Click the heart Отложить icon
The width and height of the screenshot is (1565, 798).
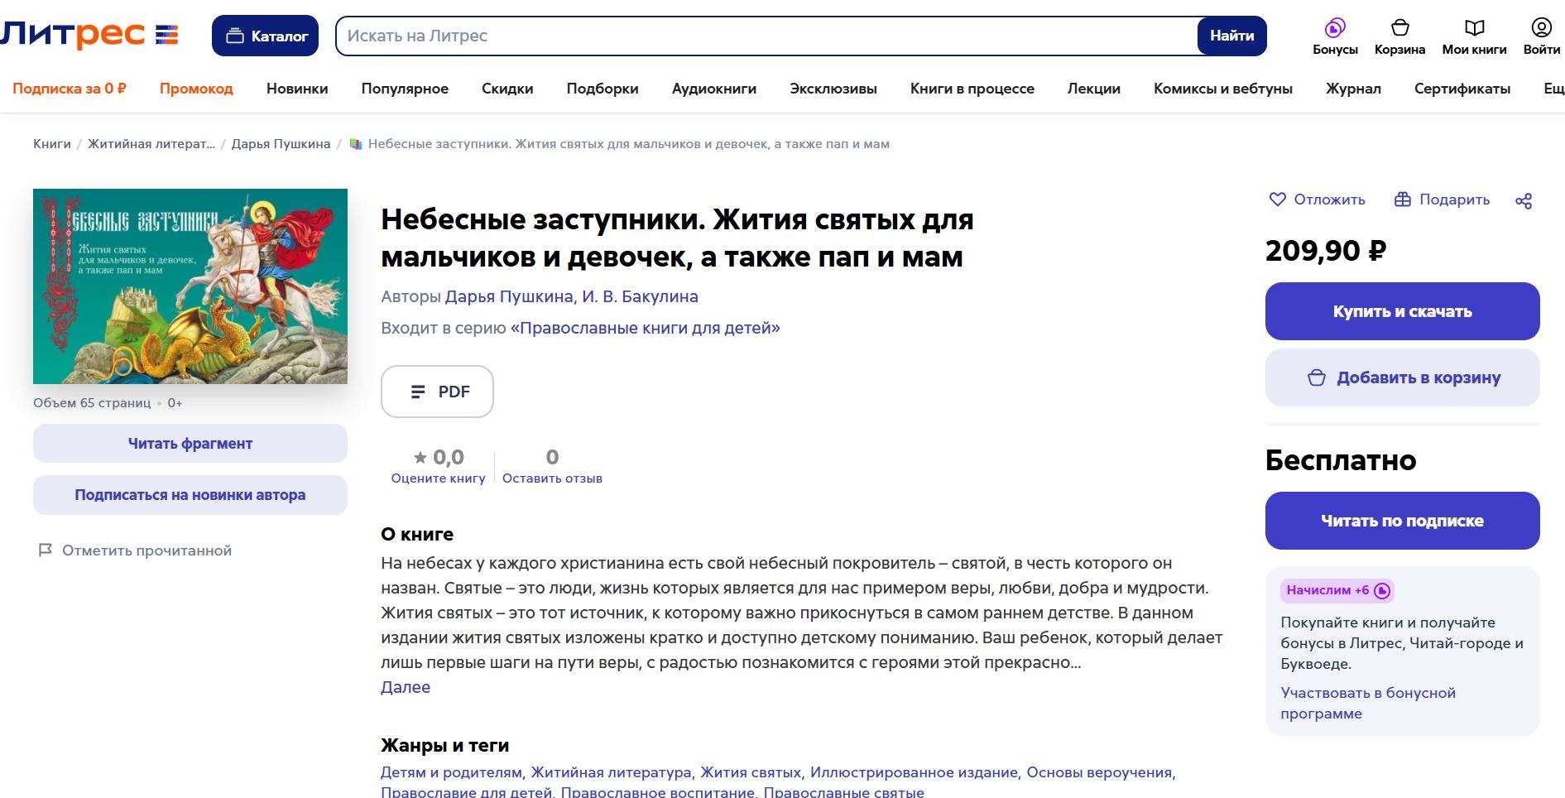(1278, 199)
